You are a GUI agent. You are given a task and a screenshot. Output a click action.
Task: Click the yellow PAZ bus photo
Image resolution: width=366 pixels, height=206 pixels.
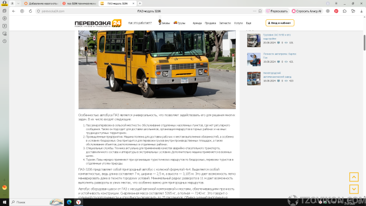(x=157, y=70)
